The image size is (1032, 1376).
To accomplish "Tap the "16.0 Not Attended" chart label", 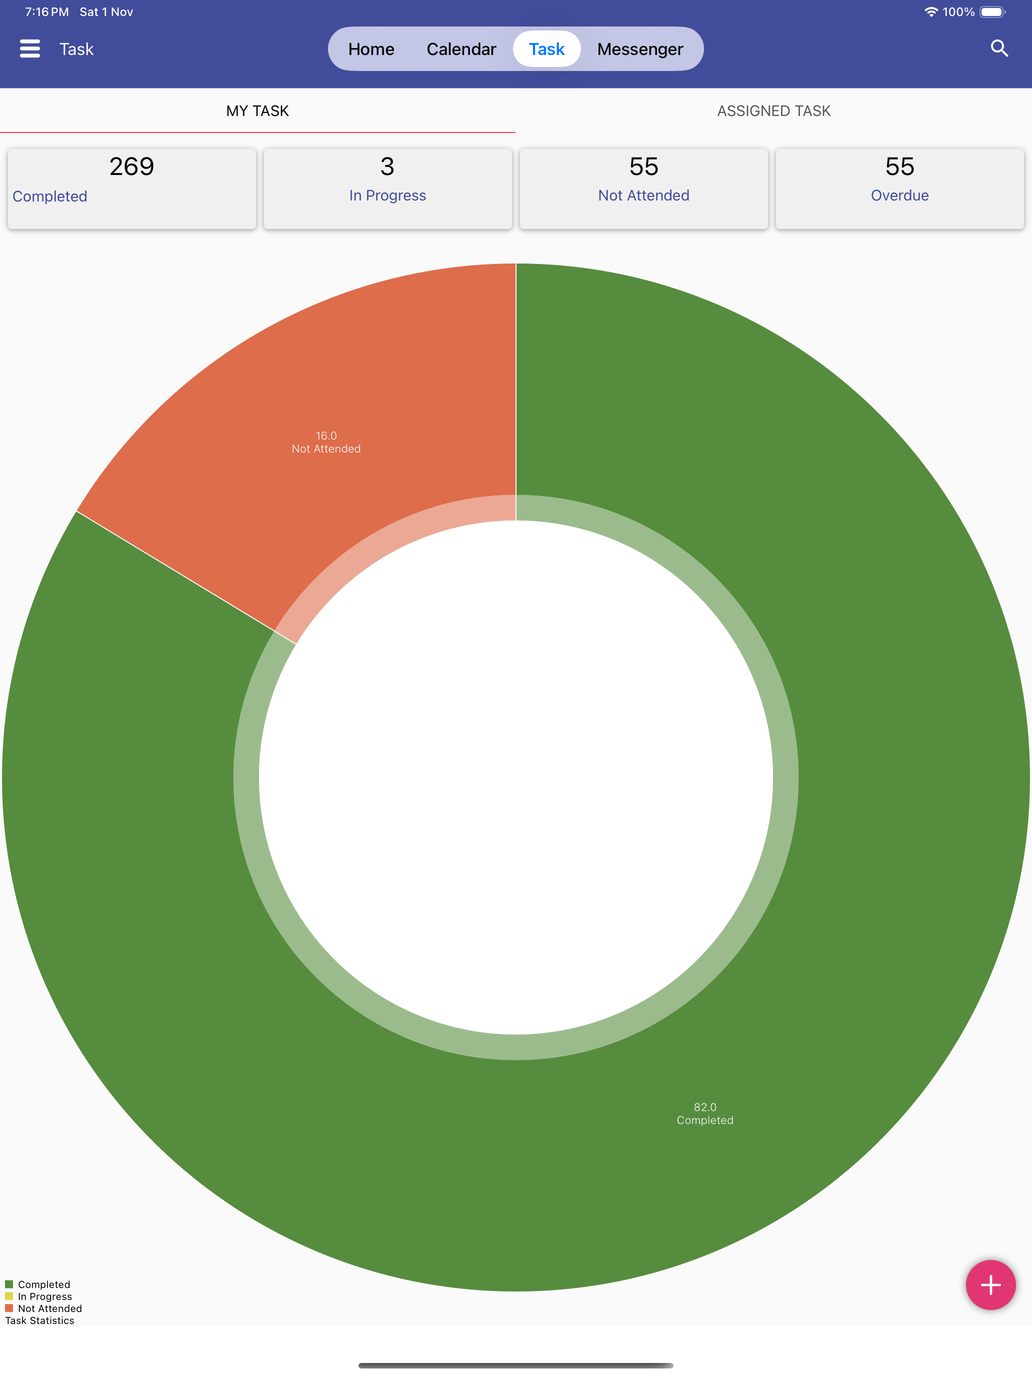I will [326, 442].
